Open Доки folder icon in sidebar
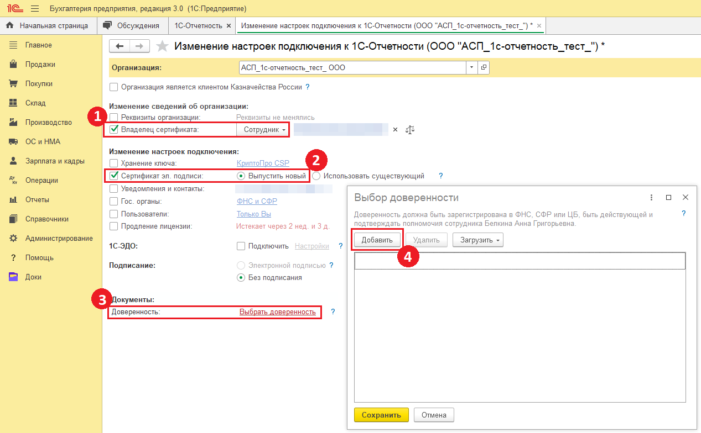 pyautogui.click(x=14, y=277)
